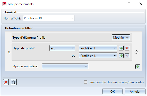Open the Ajouter un critère dropdown

(x=65, y=67)
